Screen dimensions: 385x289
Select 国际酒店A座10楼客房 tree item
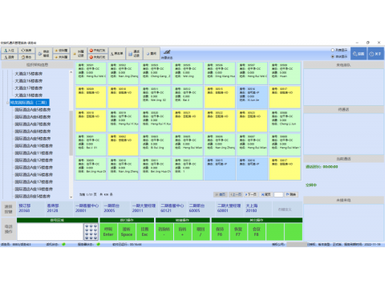34,146
